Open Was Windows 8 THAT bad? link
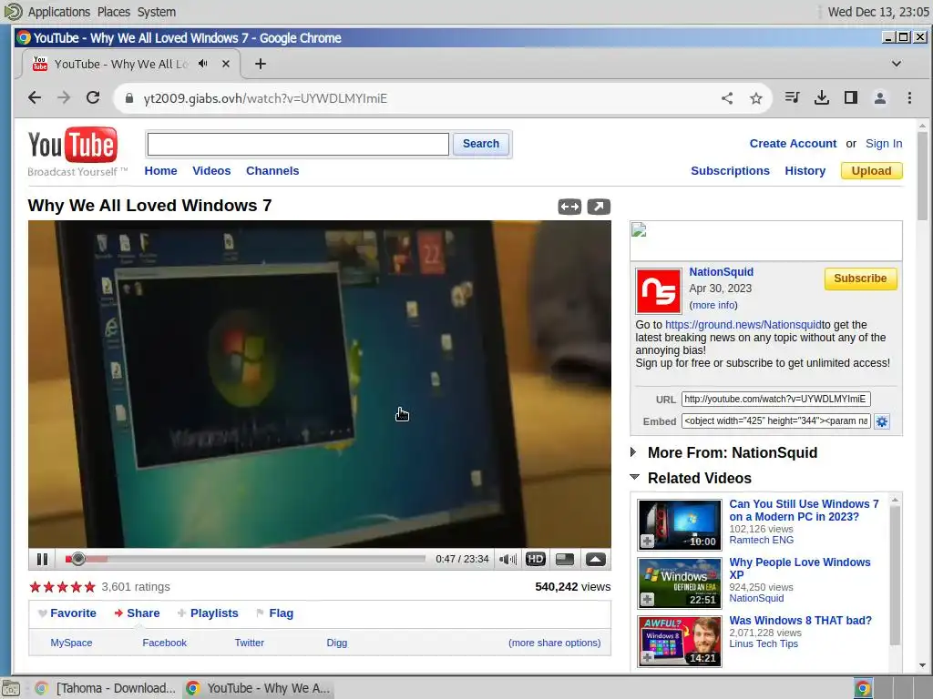Screen dimensions: 933x699 [x=800, y=620]
